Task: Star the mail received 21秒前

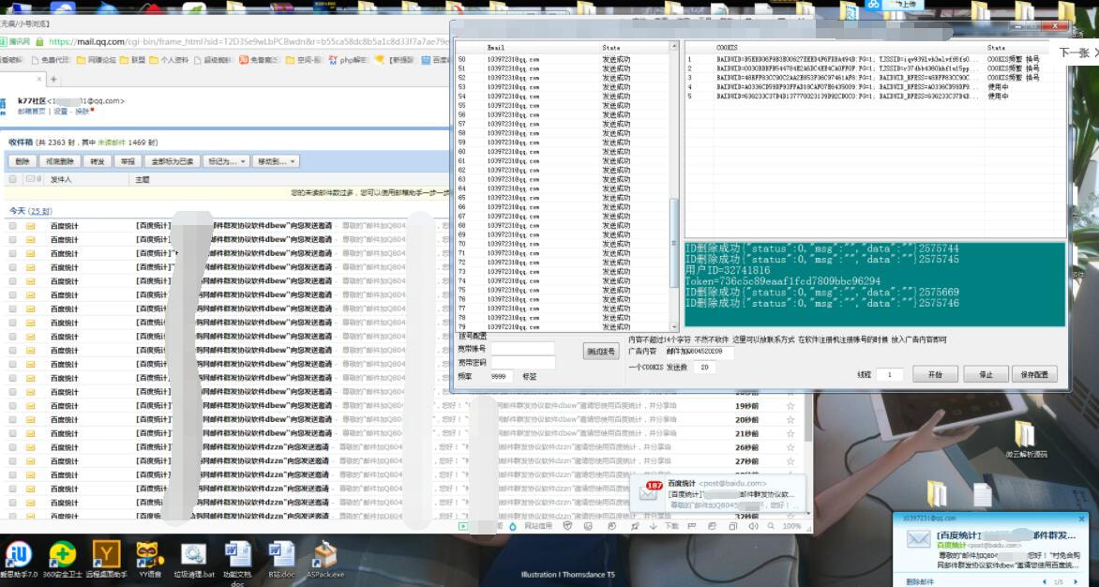Action: pyautogui.click(x=790, y=433)
